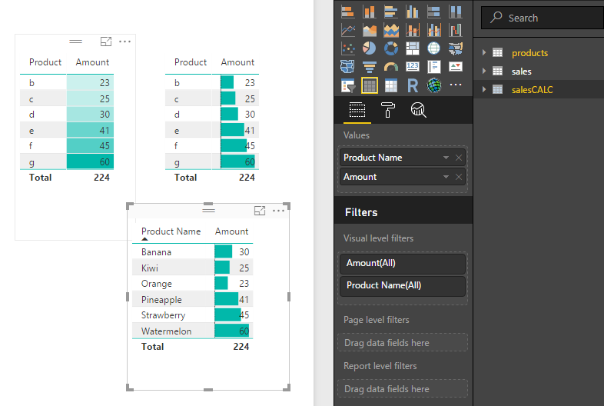The width and height of the screenshot is (604, 406).
Task: Select the stacked bar chart visualization
Action: (x=348, y=12)
